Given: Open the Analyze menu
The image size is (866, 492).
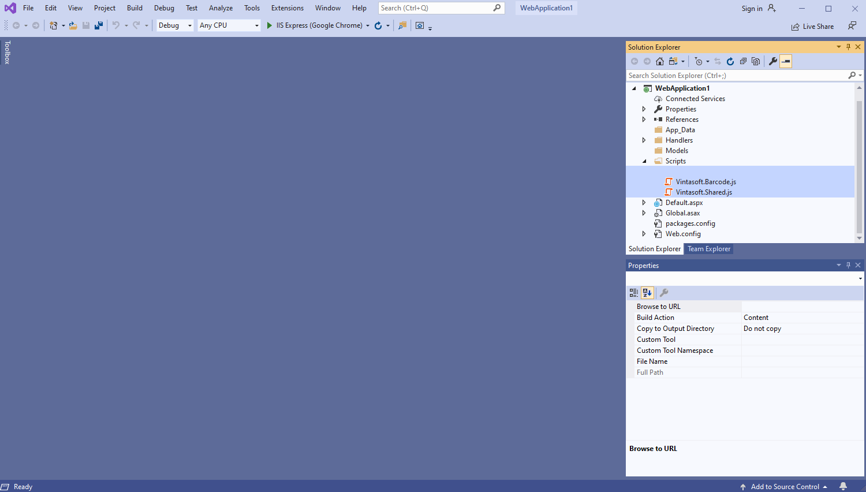Looking at the screenshot, I should tap(221, 8).
